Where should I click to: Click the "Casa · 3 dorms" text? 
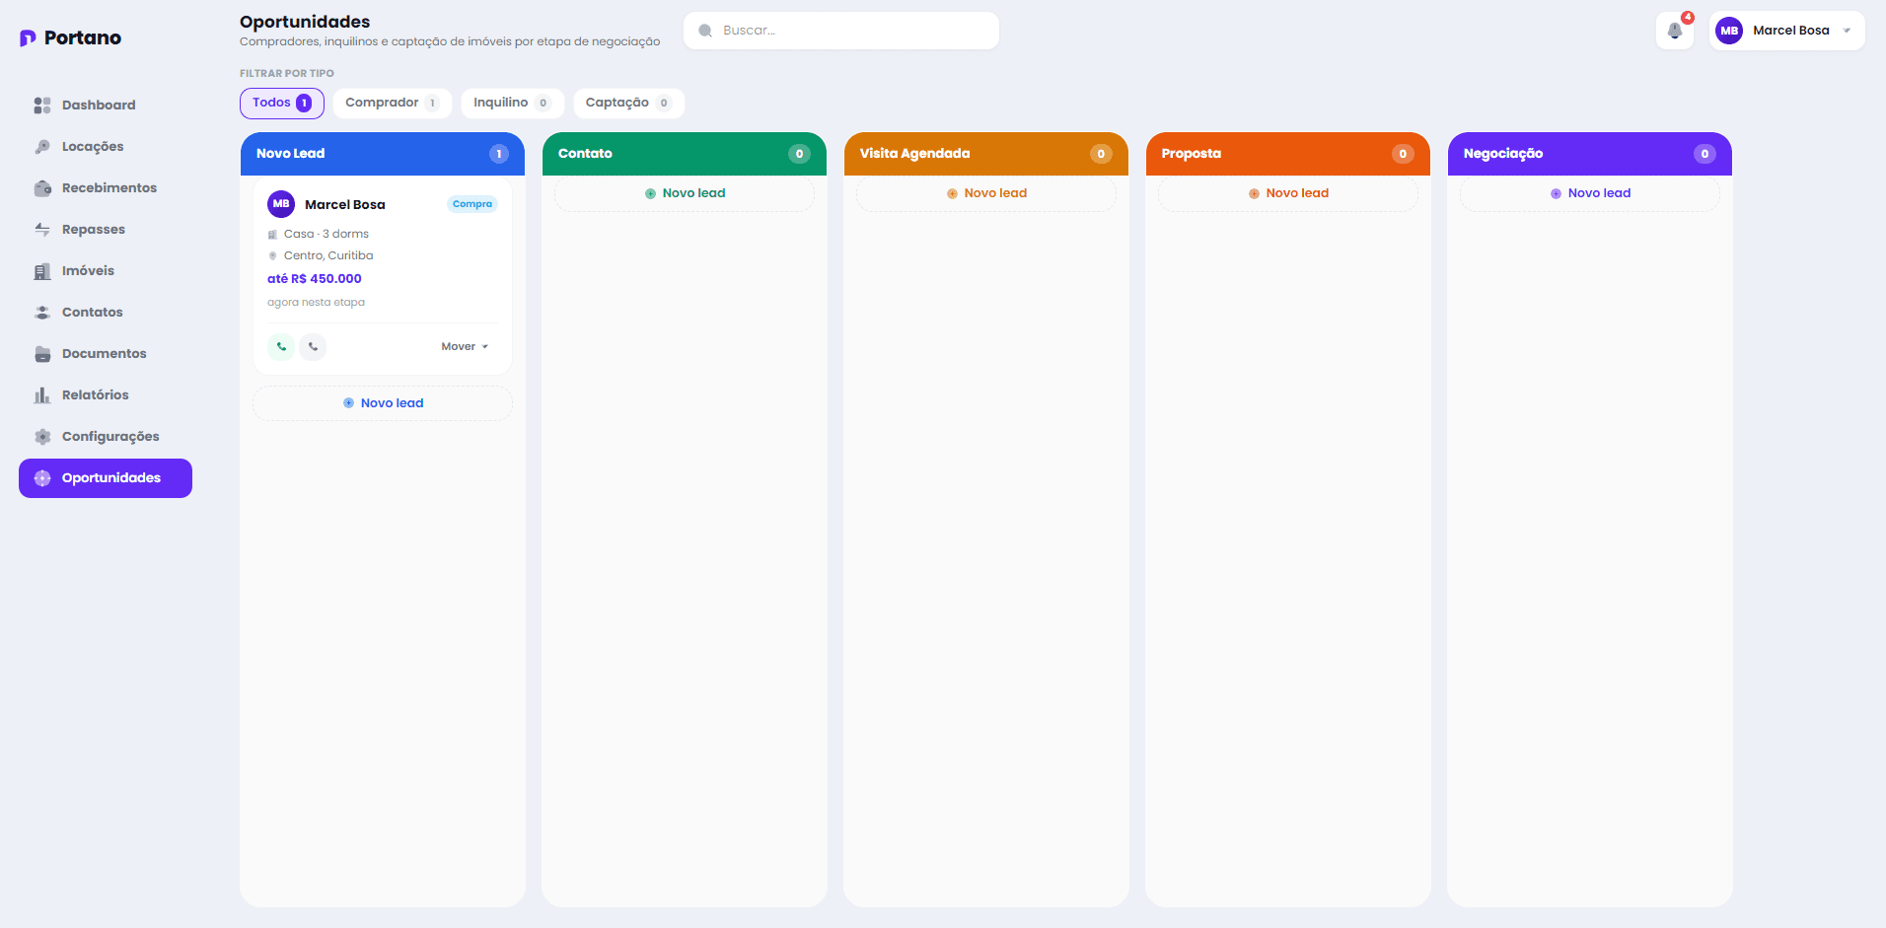[x=326, y=235]
